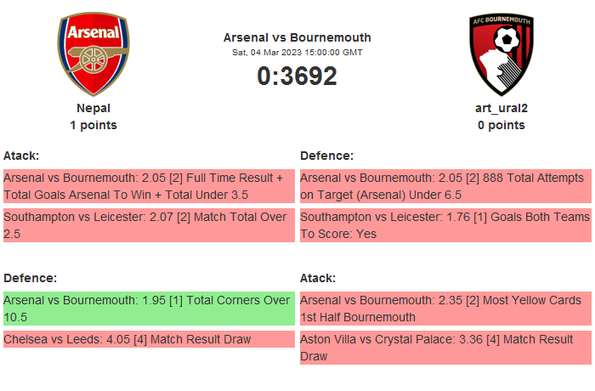595x391 pixels.
Task: Click the Atack heading above the Yellow Cards bet
Action: [318, 278]
